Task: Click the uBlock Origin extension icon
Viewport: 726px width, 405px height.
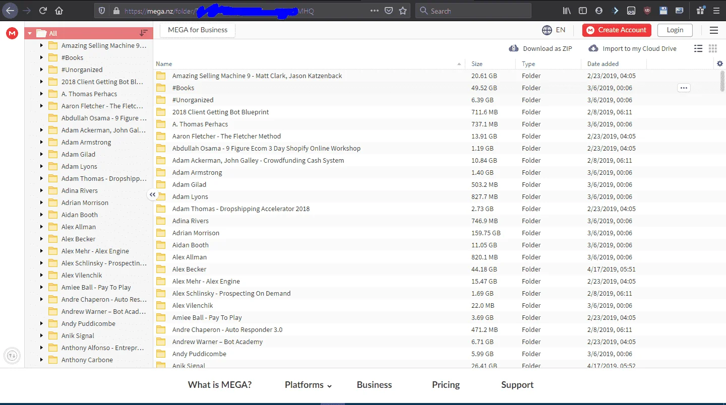Action: [x=647, y=11]
